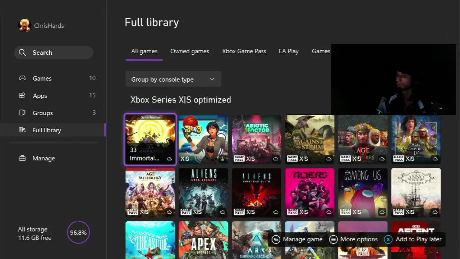The width and height of the screenshot is (460, 259).
Task: Click the 11.6 GB free storage text
Action: [x=35, y=238]
